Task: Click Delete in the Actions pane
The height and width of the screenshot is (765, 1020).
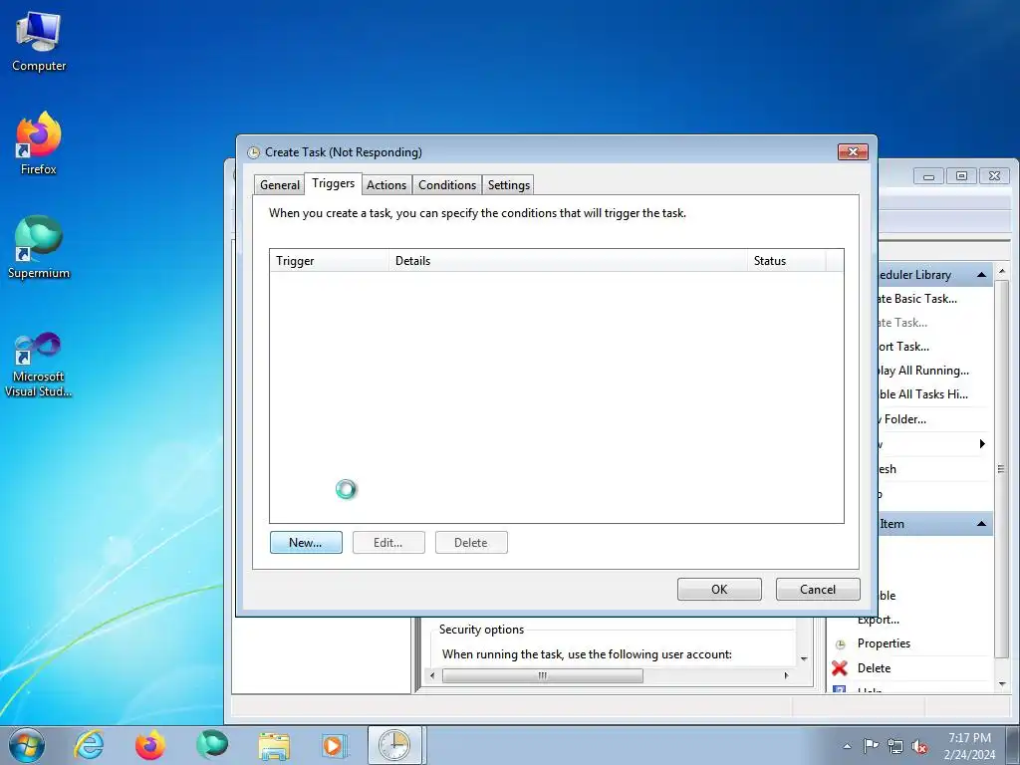Action: [x=874, y=668]
